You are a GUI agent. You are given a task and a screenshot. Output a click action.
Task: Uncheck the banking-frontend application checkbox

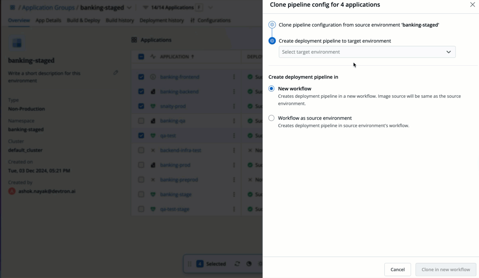pyautogui.click(x=141, y=77)
